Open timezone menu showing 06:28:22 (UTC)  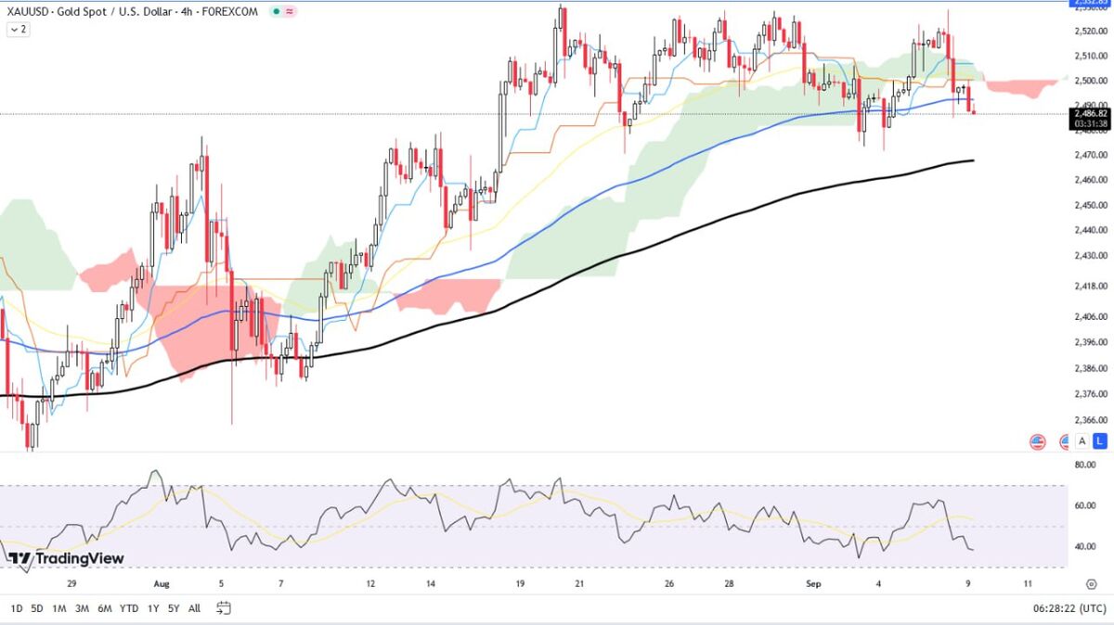pos(1069,608)
